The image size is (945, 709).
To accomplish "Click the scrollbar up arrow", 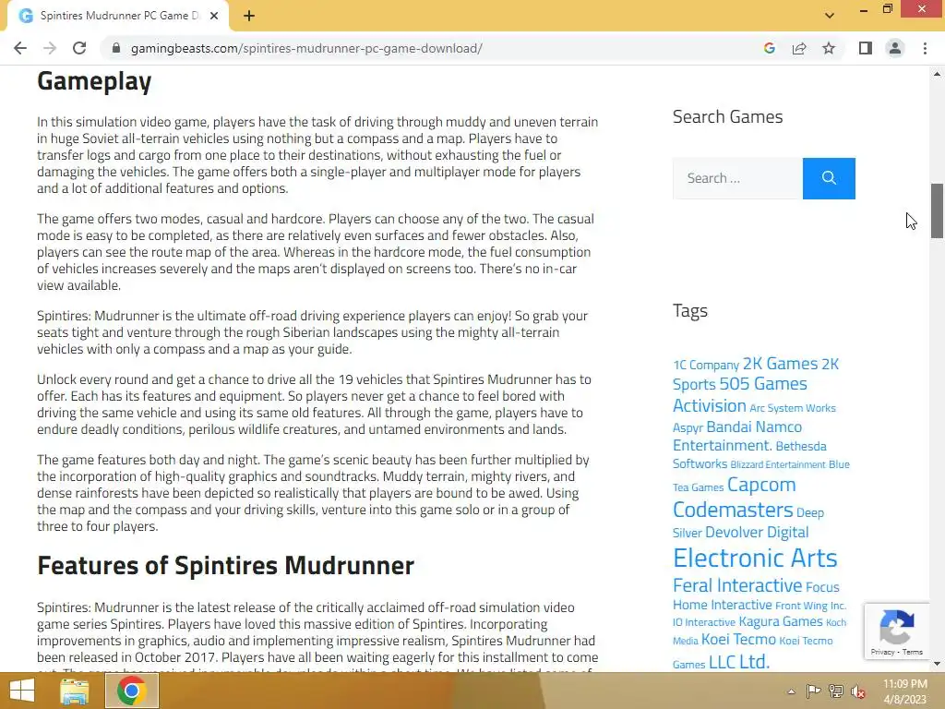I will click(x=937, y=74).
